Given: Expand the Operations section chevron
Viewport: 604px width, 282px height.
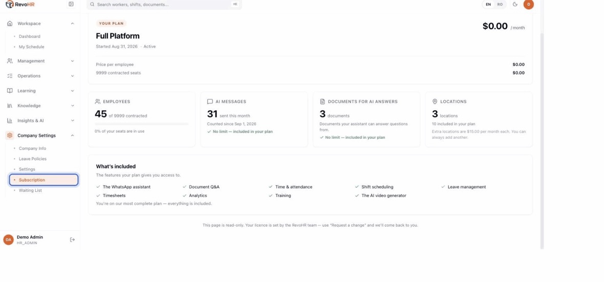Looking at the screenshot, I should (72, 76).
